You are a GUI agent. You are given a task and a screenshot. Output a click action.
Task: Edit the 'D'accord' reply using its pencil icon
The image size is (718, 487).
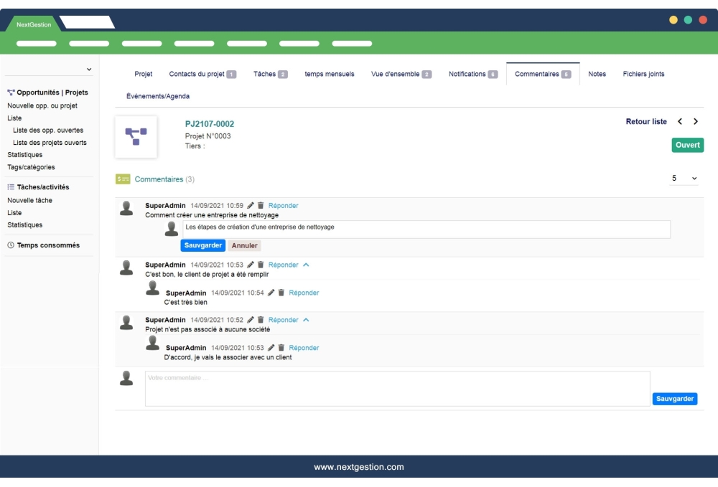coord(271,348)
